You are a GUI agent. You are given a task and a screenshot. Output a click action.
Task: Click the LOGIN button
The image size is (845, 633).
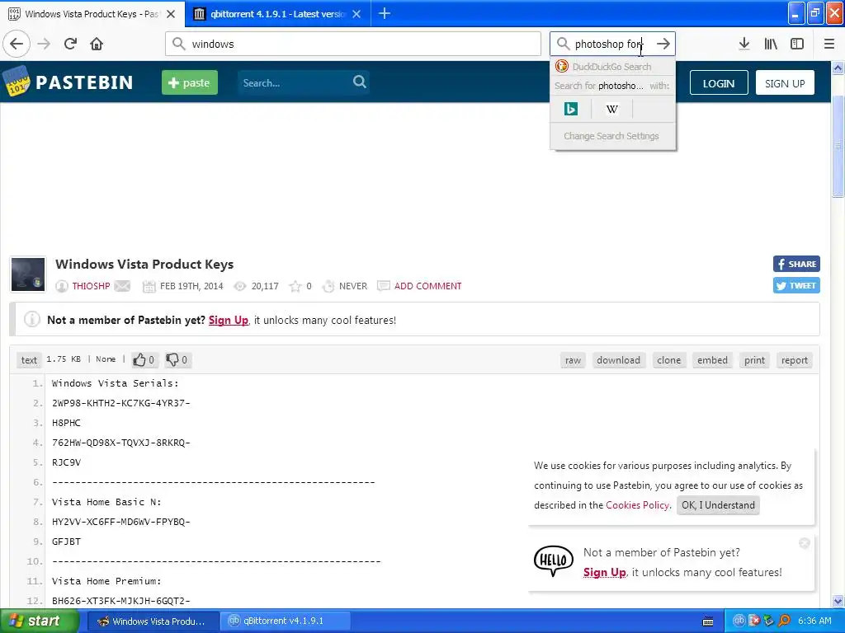(x=719, y=83)
